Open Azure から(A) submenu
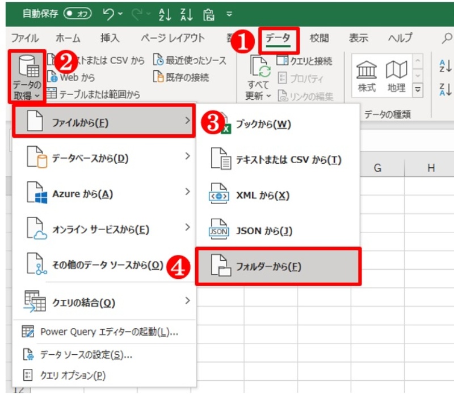This screenshot has width=454, height=395. 104,193
